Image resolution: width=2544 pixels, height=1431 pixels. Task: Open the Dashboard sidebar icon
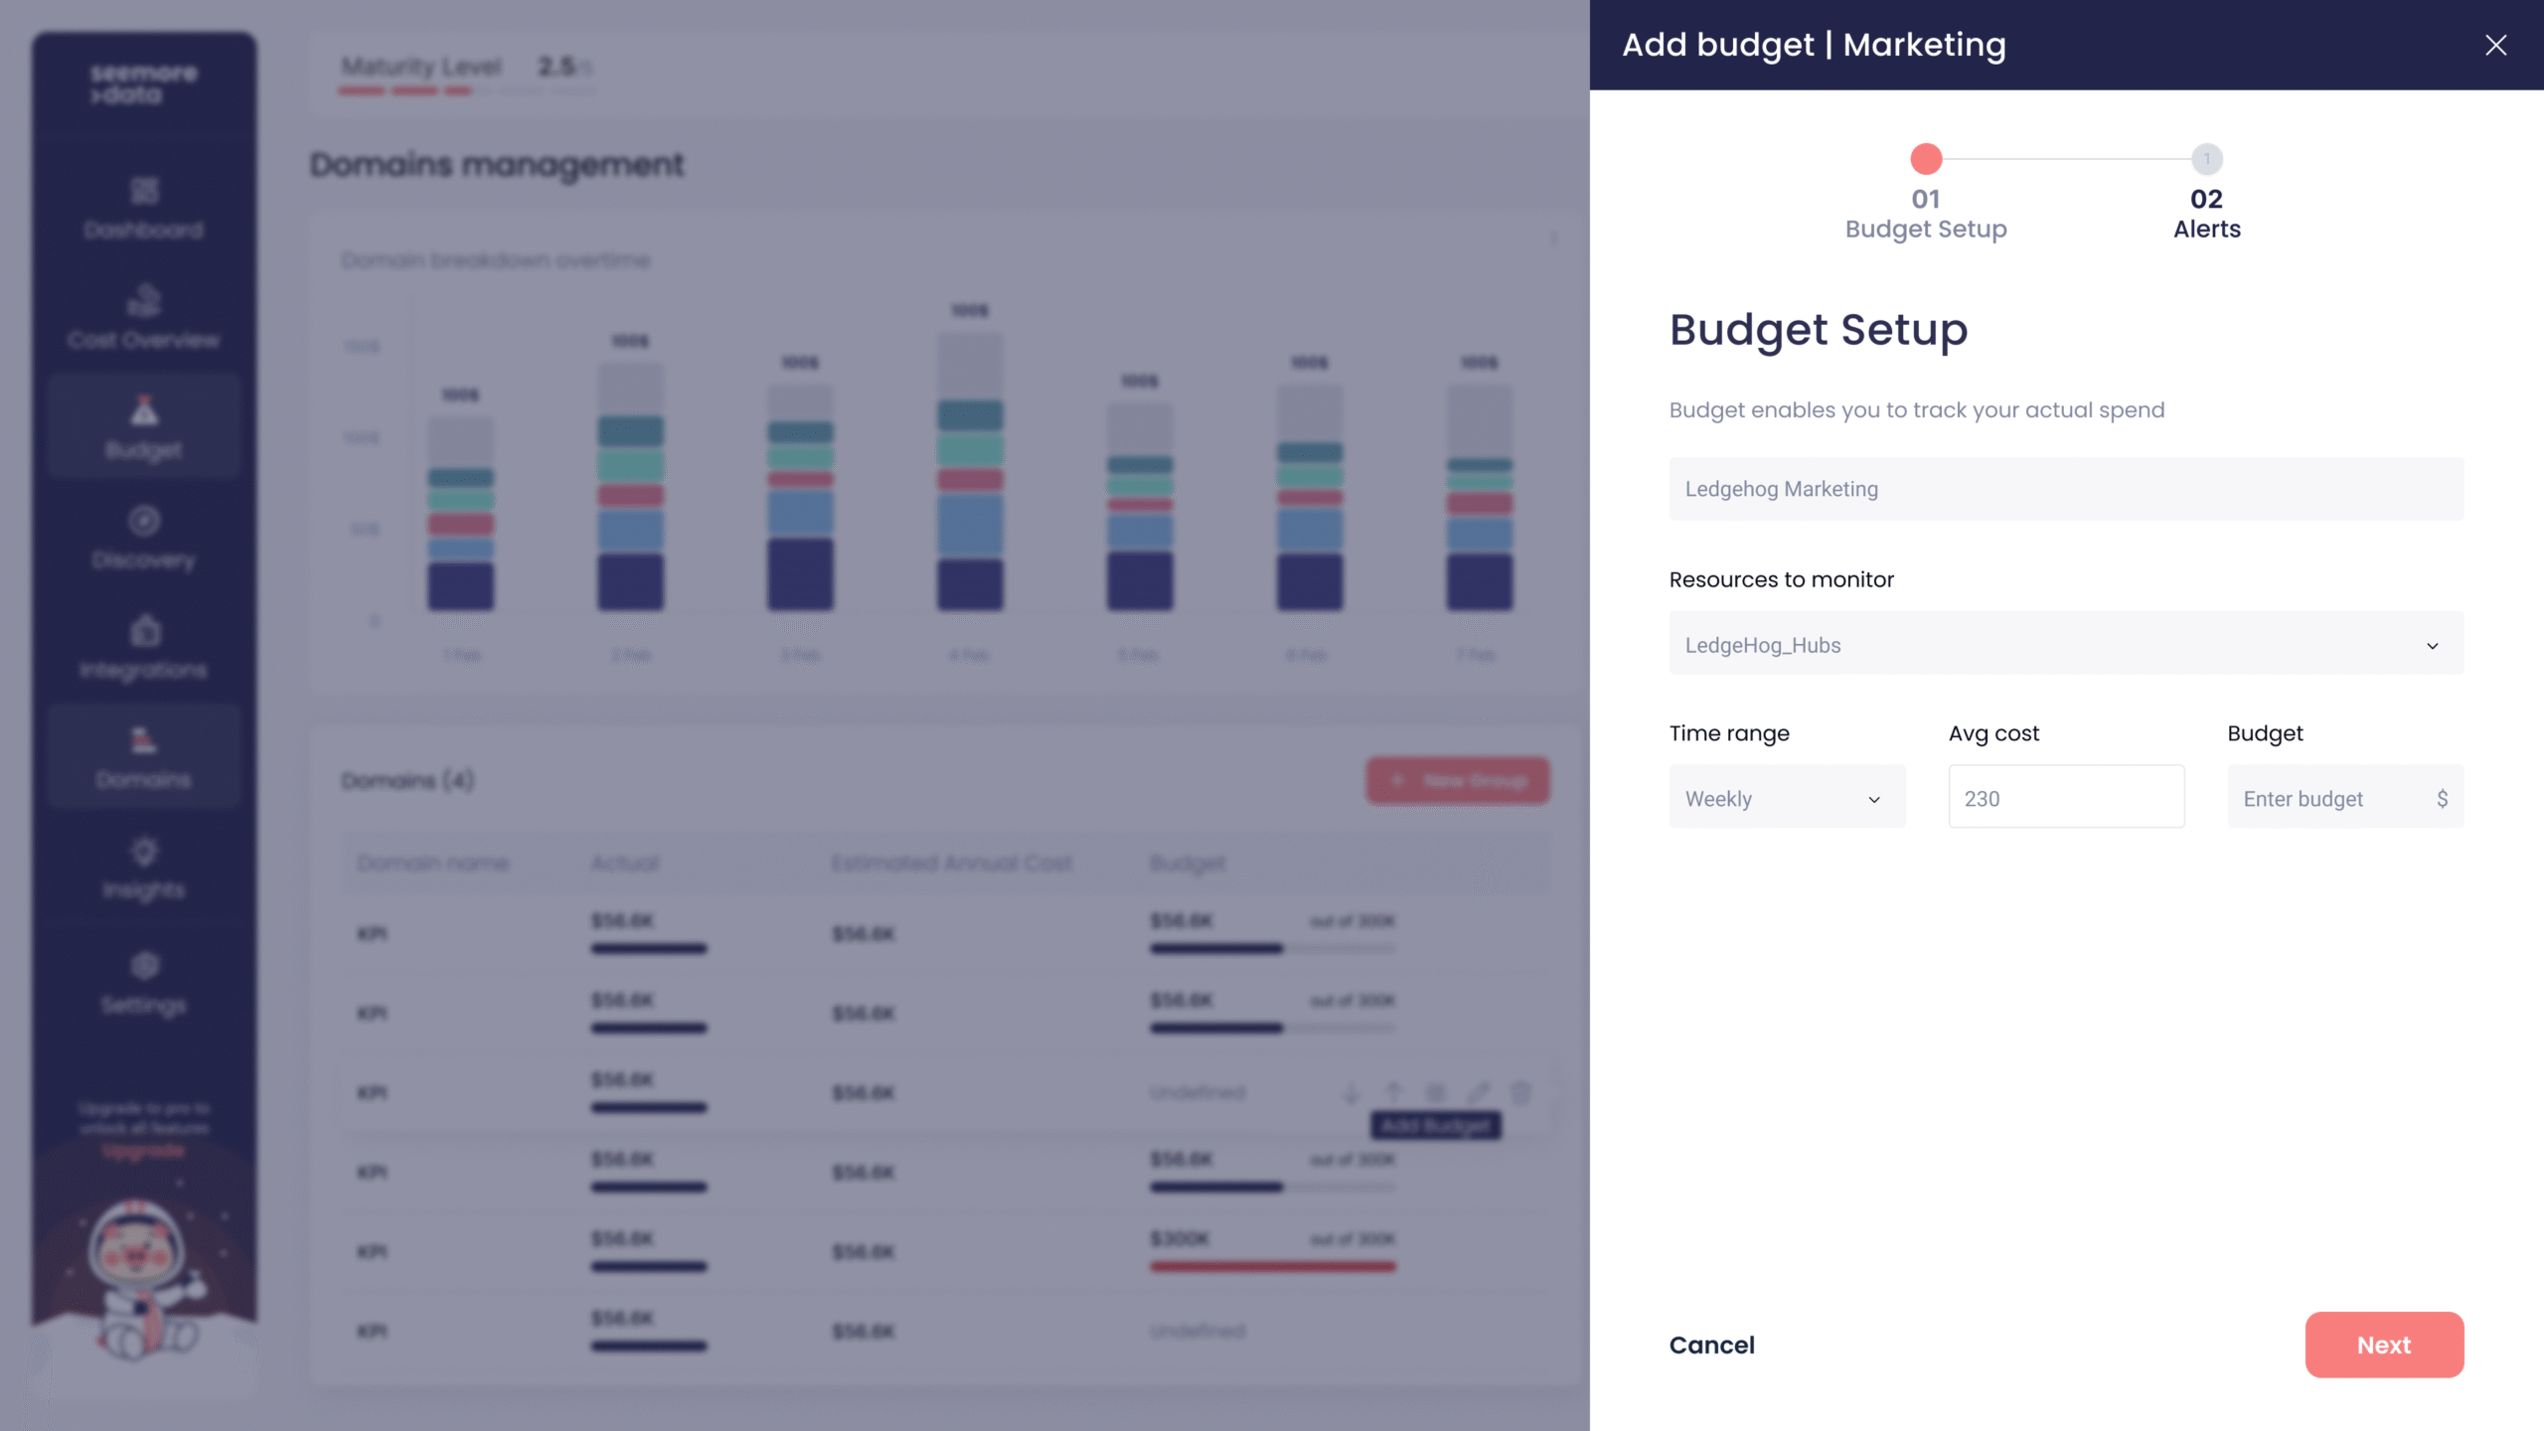tap(144, 191)
